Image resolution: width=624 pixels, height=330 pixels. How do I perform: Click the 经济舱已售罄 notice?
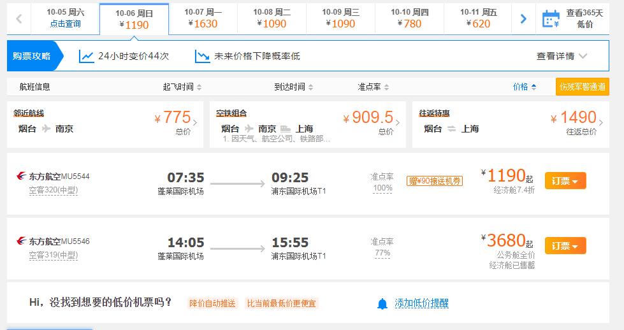(x=512, y=265)
